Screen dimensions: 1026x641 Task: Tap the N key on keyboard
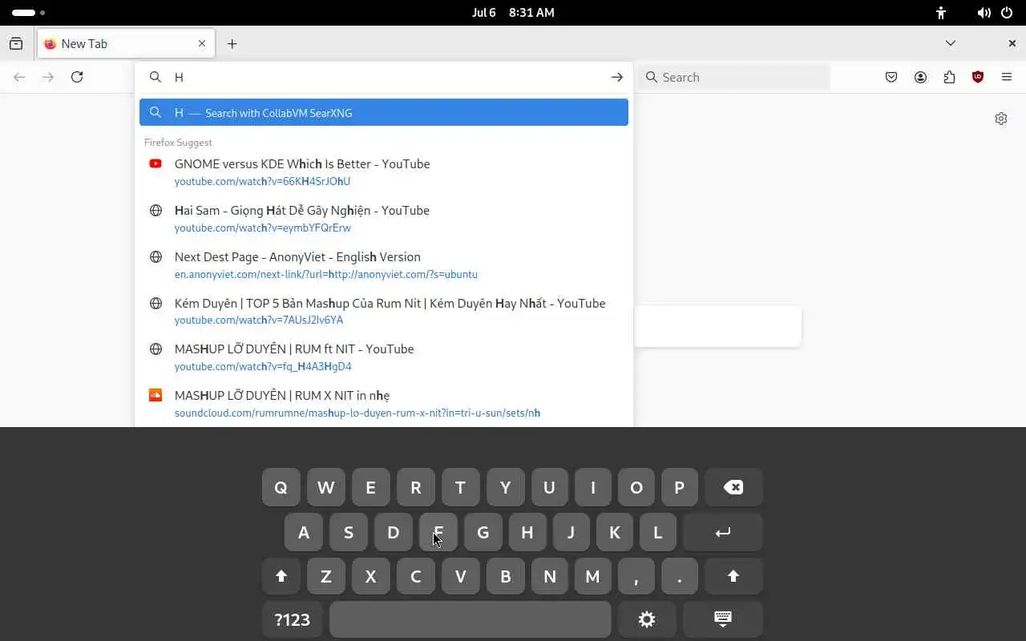click(549, 576)
